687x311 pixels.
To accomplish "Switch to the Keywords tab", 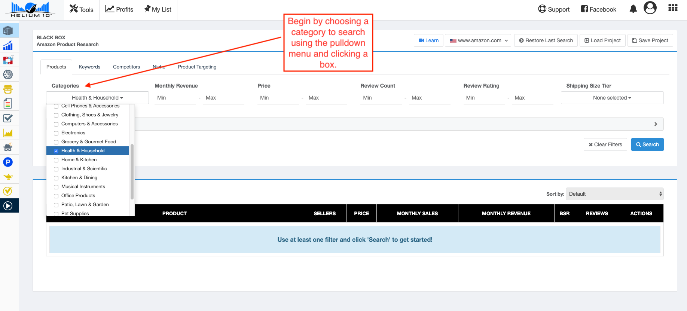I will [x=89, y=67].
